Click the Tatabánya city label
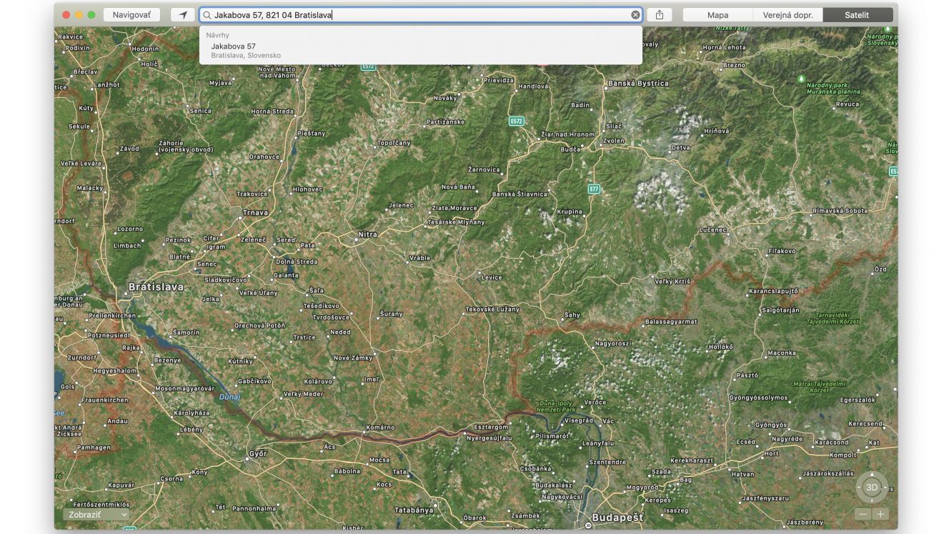The image size is (949, 534). pyautogui.click(x=414, y=510)
